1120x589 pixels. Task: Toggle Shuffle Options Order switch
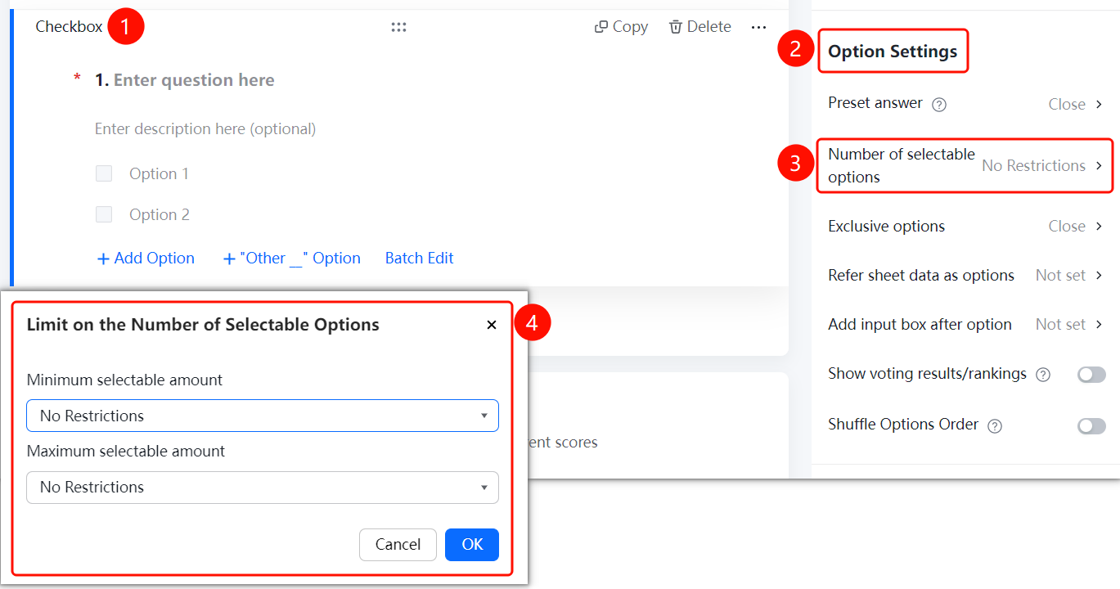coord(1091,426)
